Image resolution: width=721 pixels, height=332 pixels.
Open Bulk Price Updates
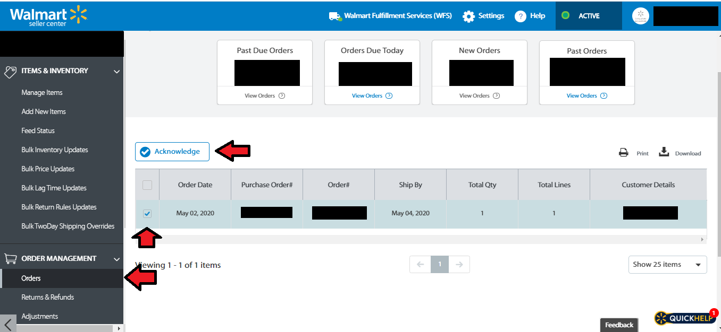[48, 169]
